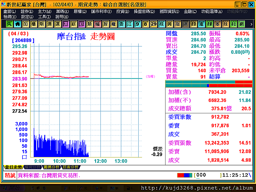The height and width of the screenshot is (192, 256).
Task: Click the red-blue-teal status indicator bar
Action: coord(185,175)
